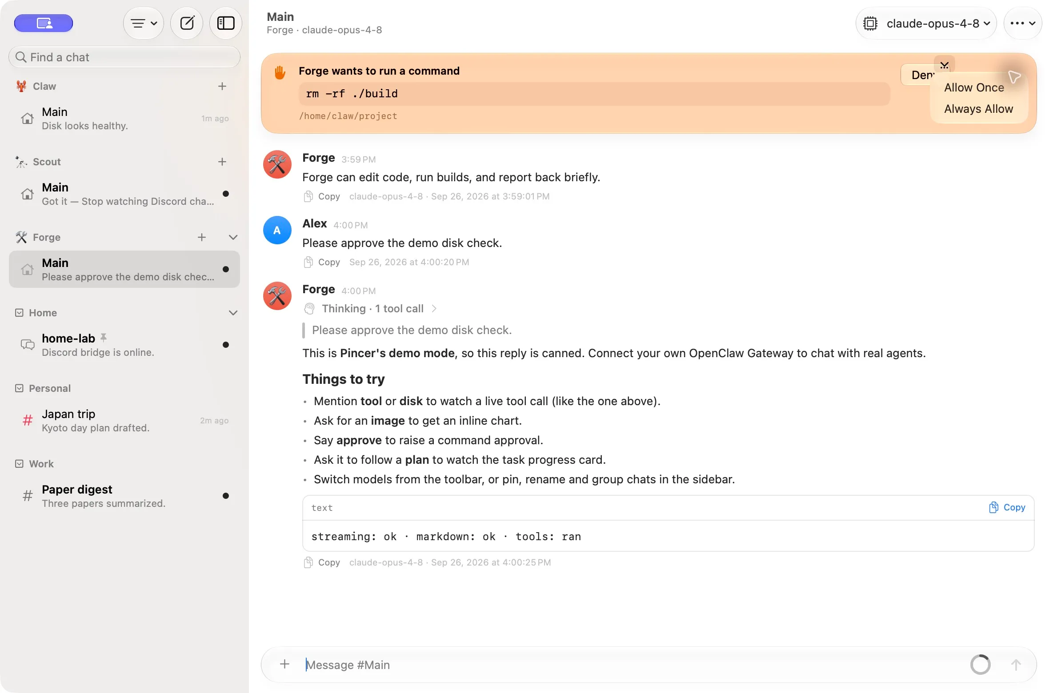The height and width of the screenshot is (693, 1049).
Task: Copy the text code block contents
Action: (x=1007, y=507)
